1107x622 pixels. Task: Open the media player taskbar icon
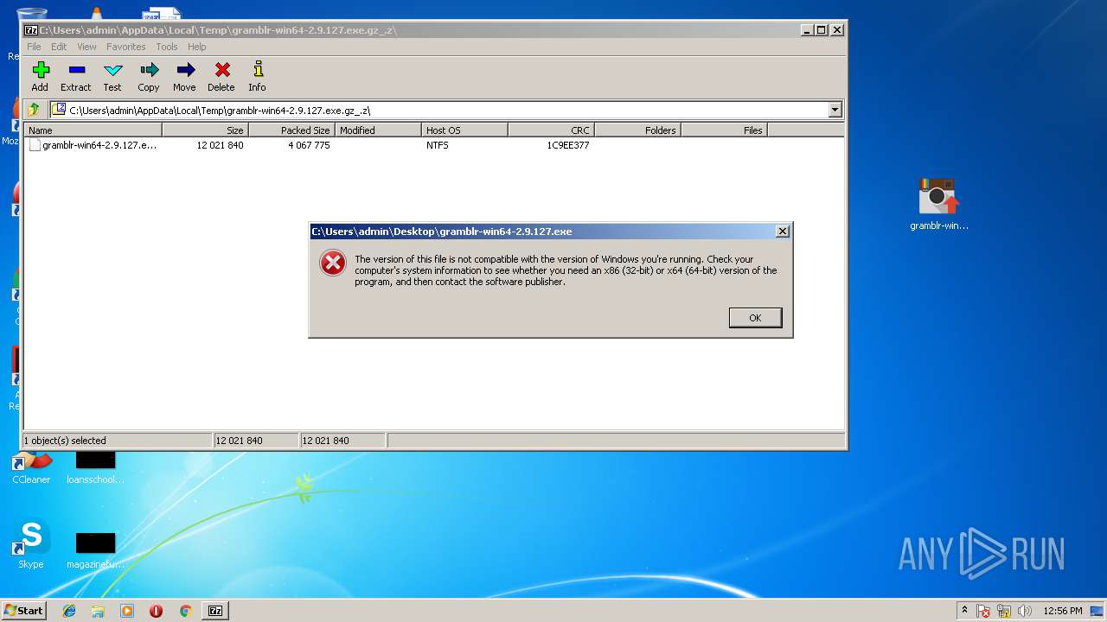coord(127,611)
